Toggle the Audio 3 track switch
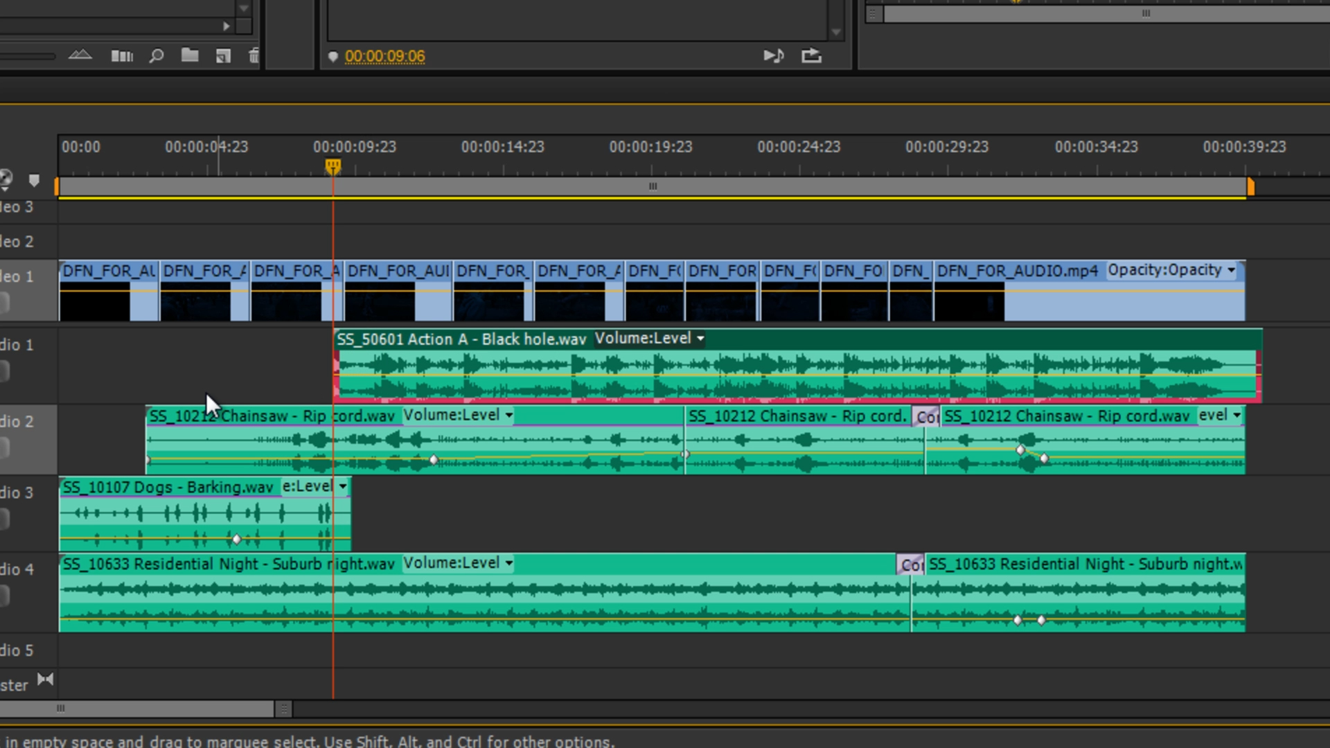Image resolution: width=1330 pixels, height=748 pixels. coord(4,519)
